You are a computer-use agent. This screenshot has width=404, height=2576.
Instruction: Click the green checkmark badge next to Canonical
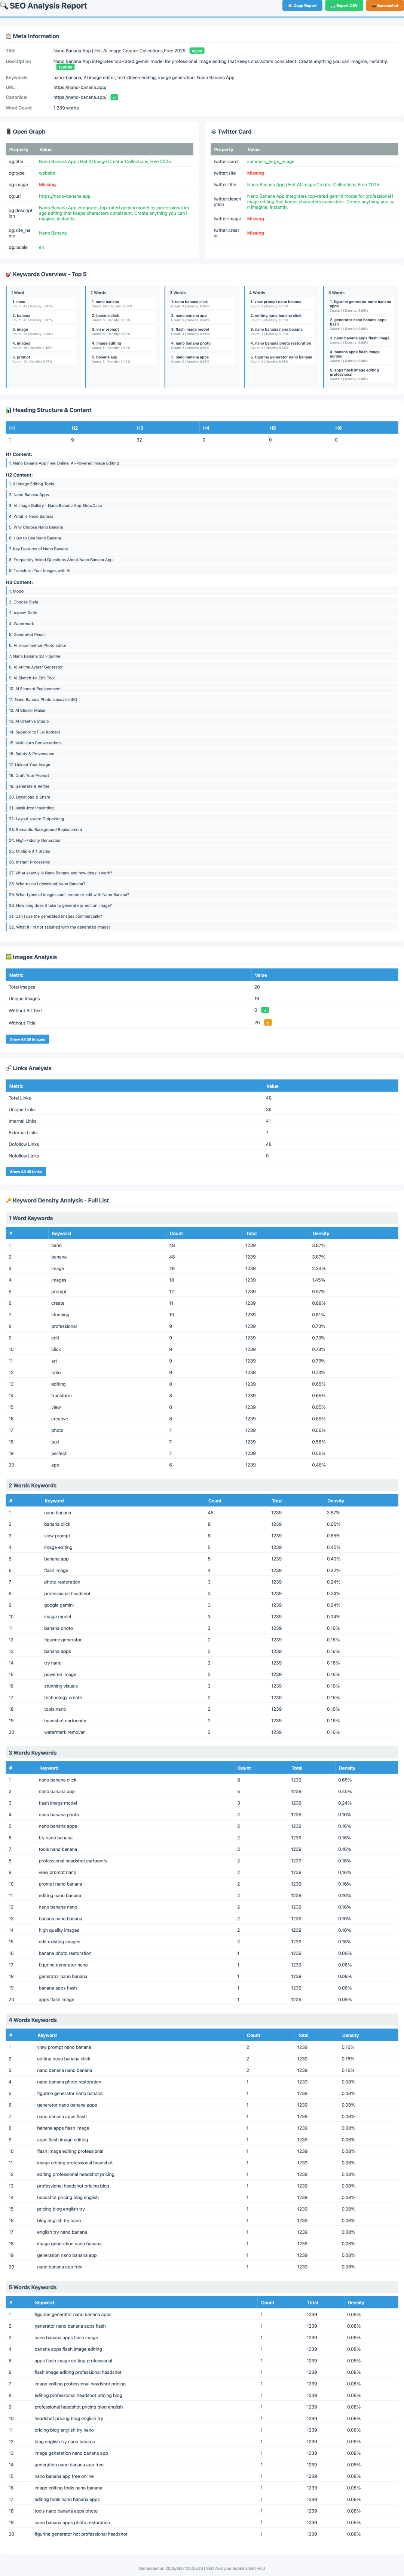(x=115, y=97)
